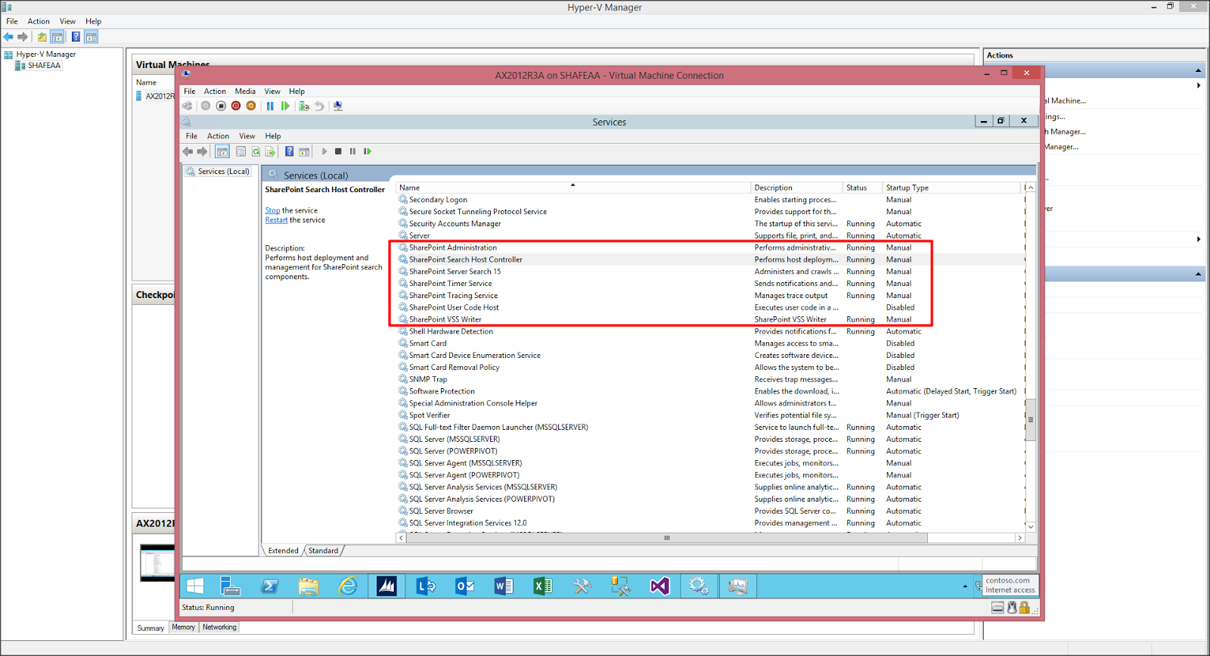This screenshot has width=1210, height=656.
Task: Click the VM thumbnail preview in Hyper-V Manager
Action: (157, 563)
